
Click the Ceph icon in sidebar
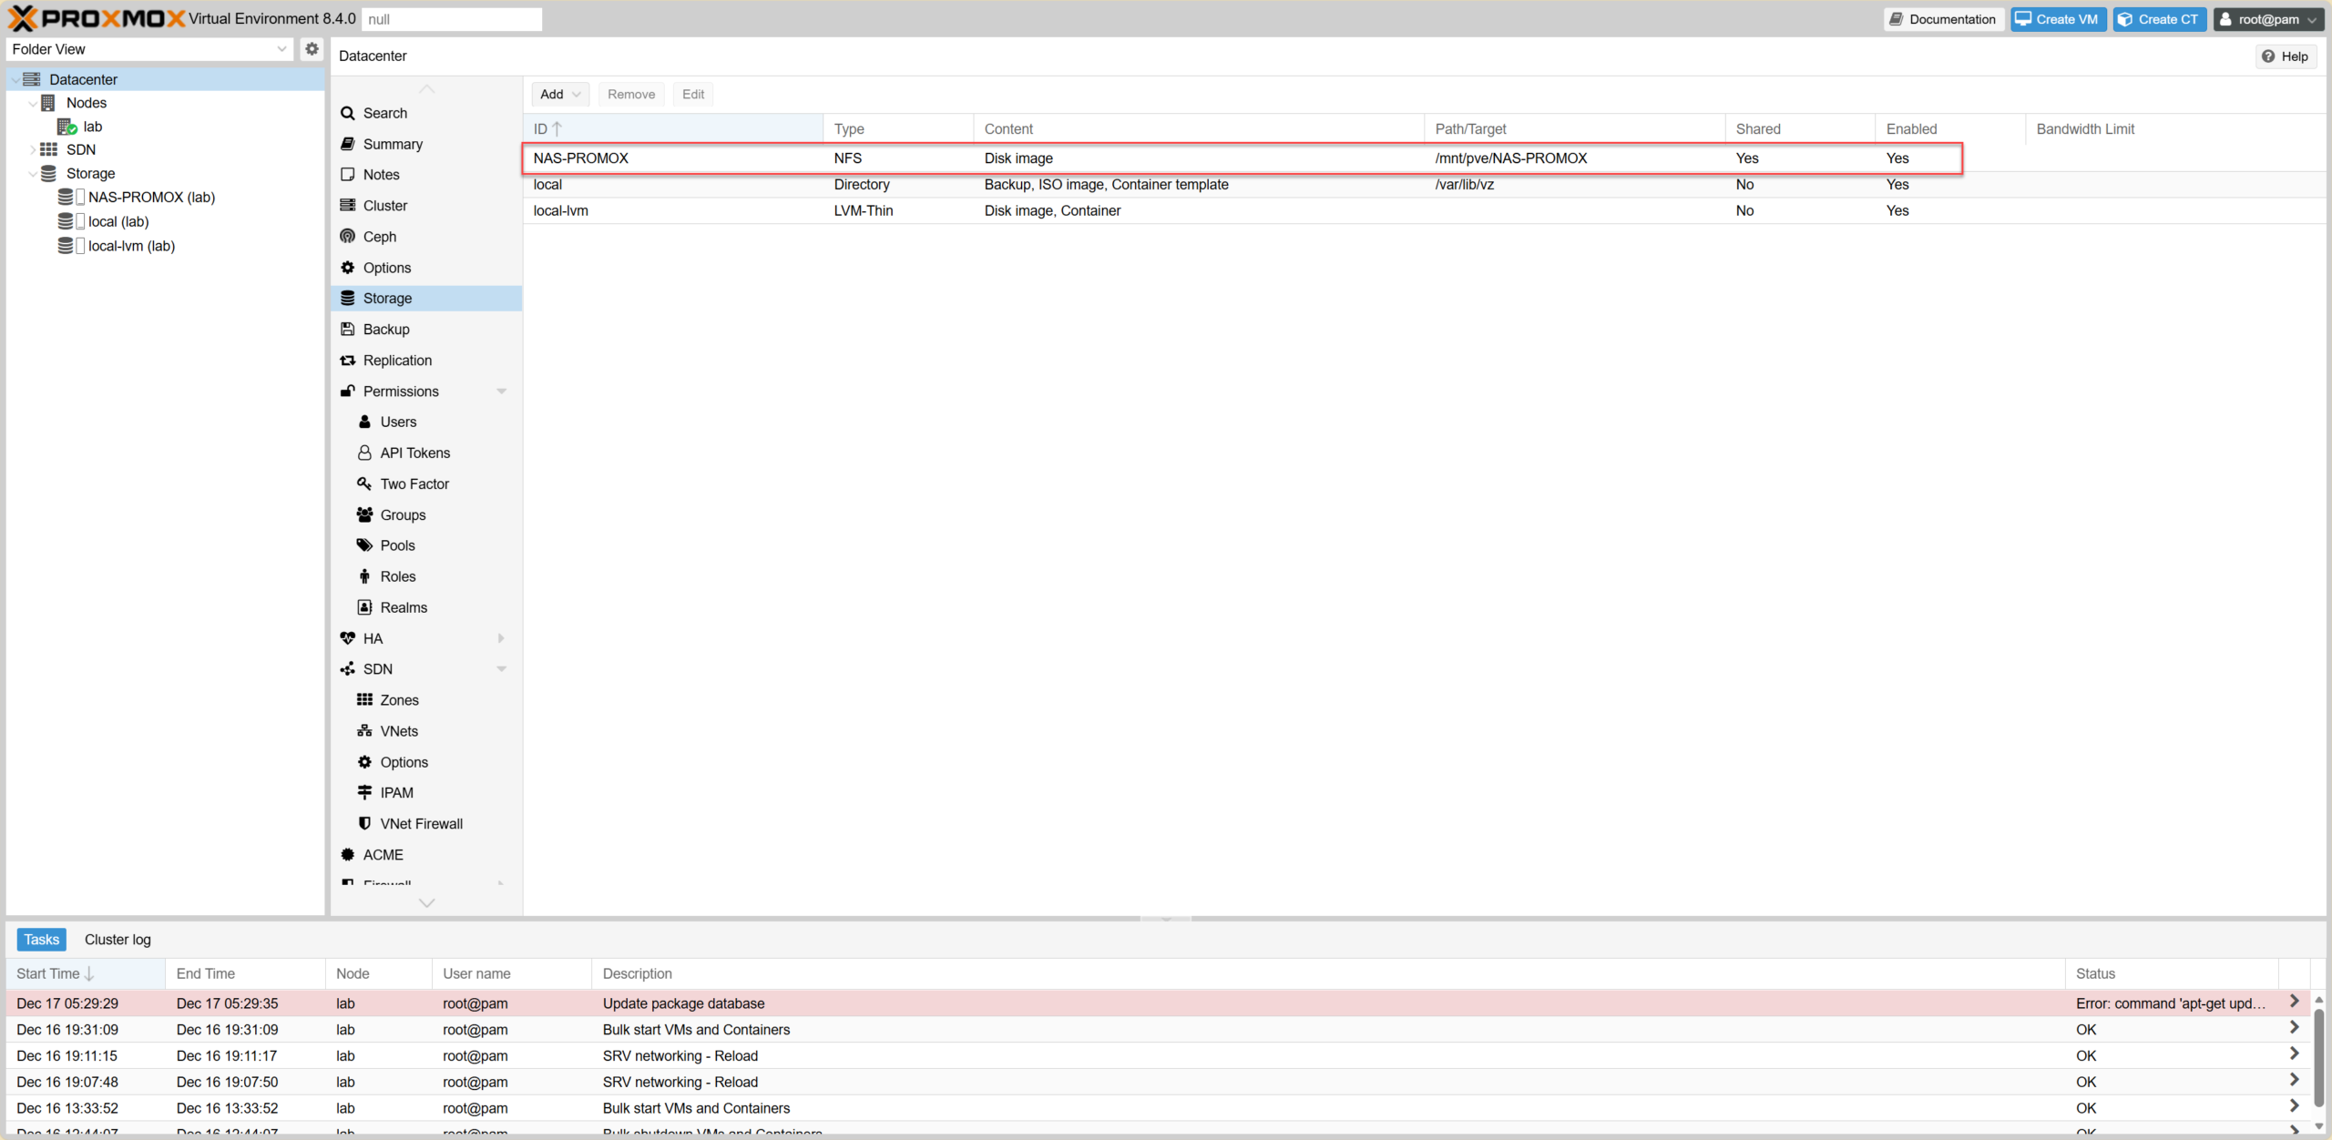tap(347, 237)
